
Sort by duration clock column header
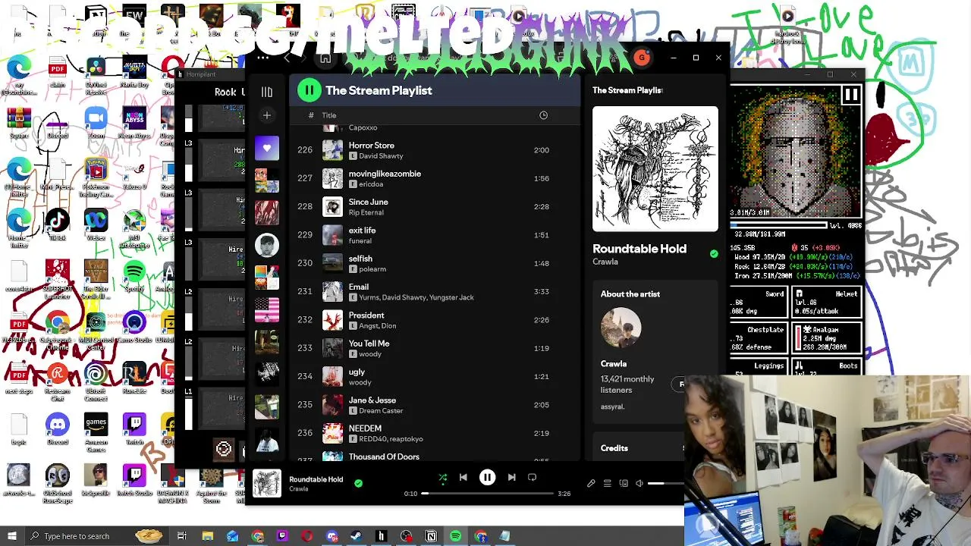point(543,115)
